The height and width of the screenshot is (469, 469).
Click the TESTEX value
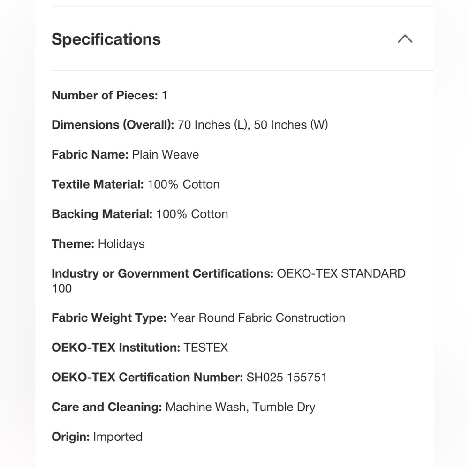point(206,348)
